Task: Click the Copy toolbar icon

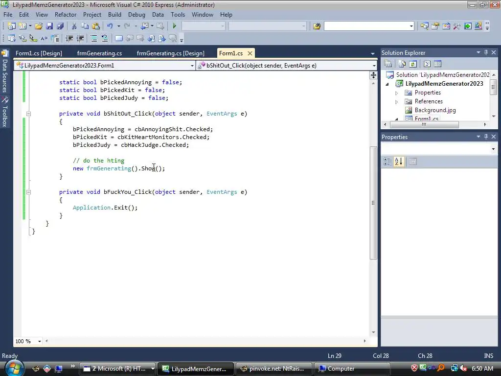Action: pos(85,26)
